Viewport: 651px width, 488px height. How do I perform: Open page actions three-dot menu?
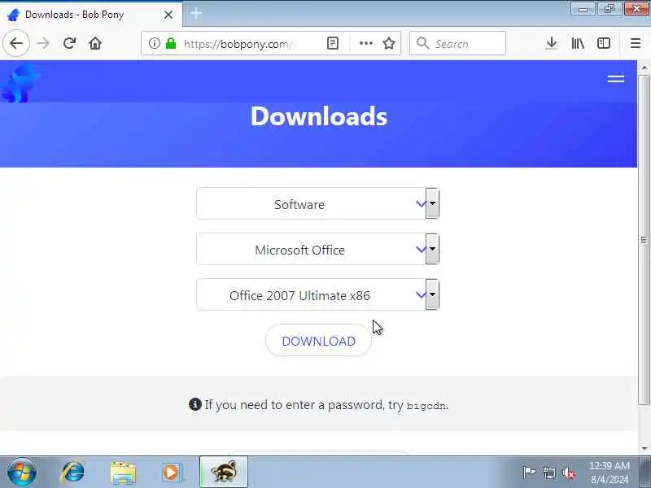(x=365, y=43)
